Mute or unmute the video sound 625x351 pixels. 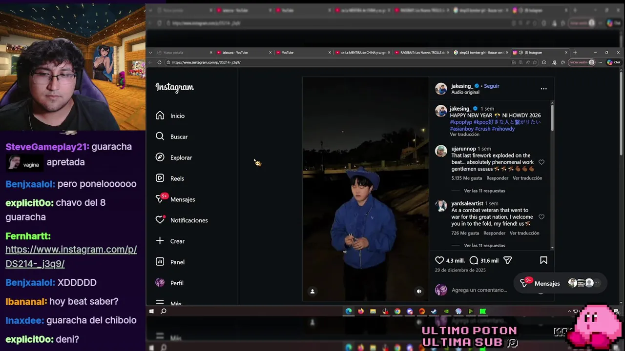pyautogui.click(x=419, y=292)
